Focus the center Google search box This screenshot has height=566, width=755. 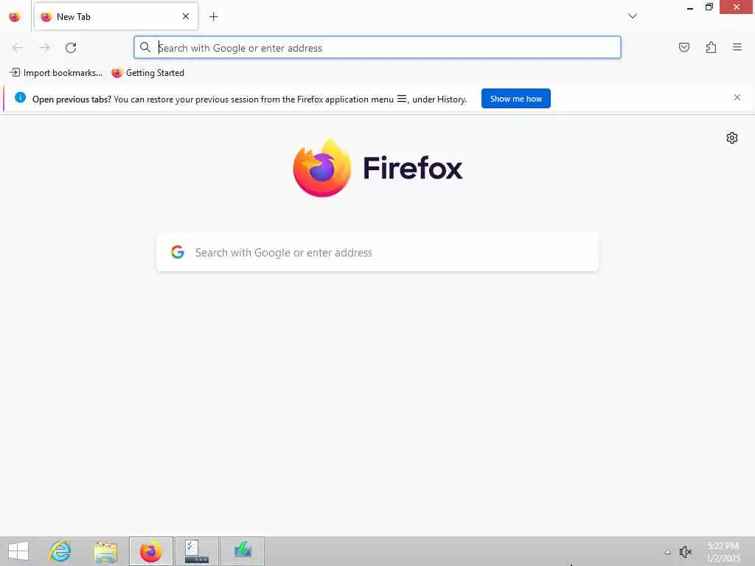click(x=377, y=253)
